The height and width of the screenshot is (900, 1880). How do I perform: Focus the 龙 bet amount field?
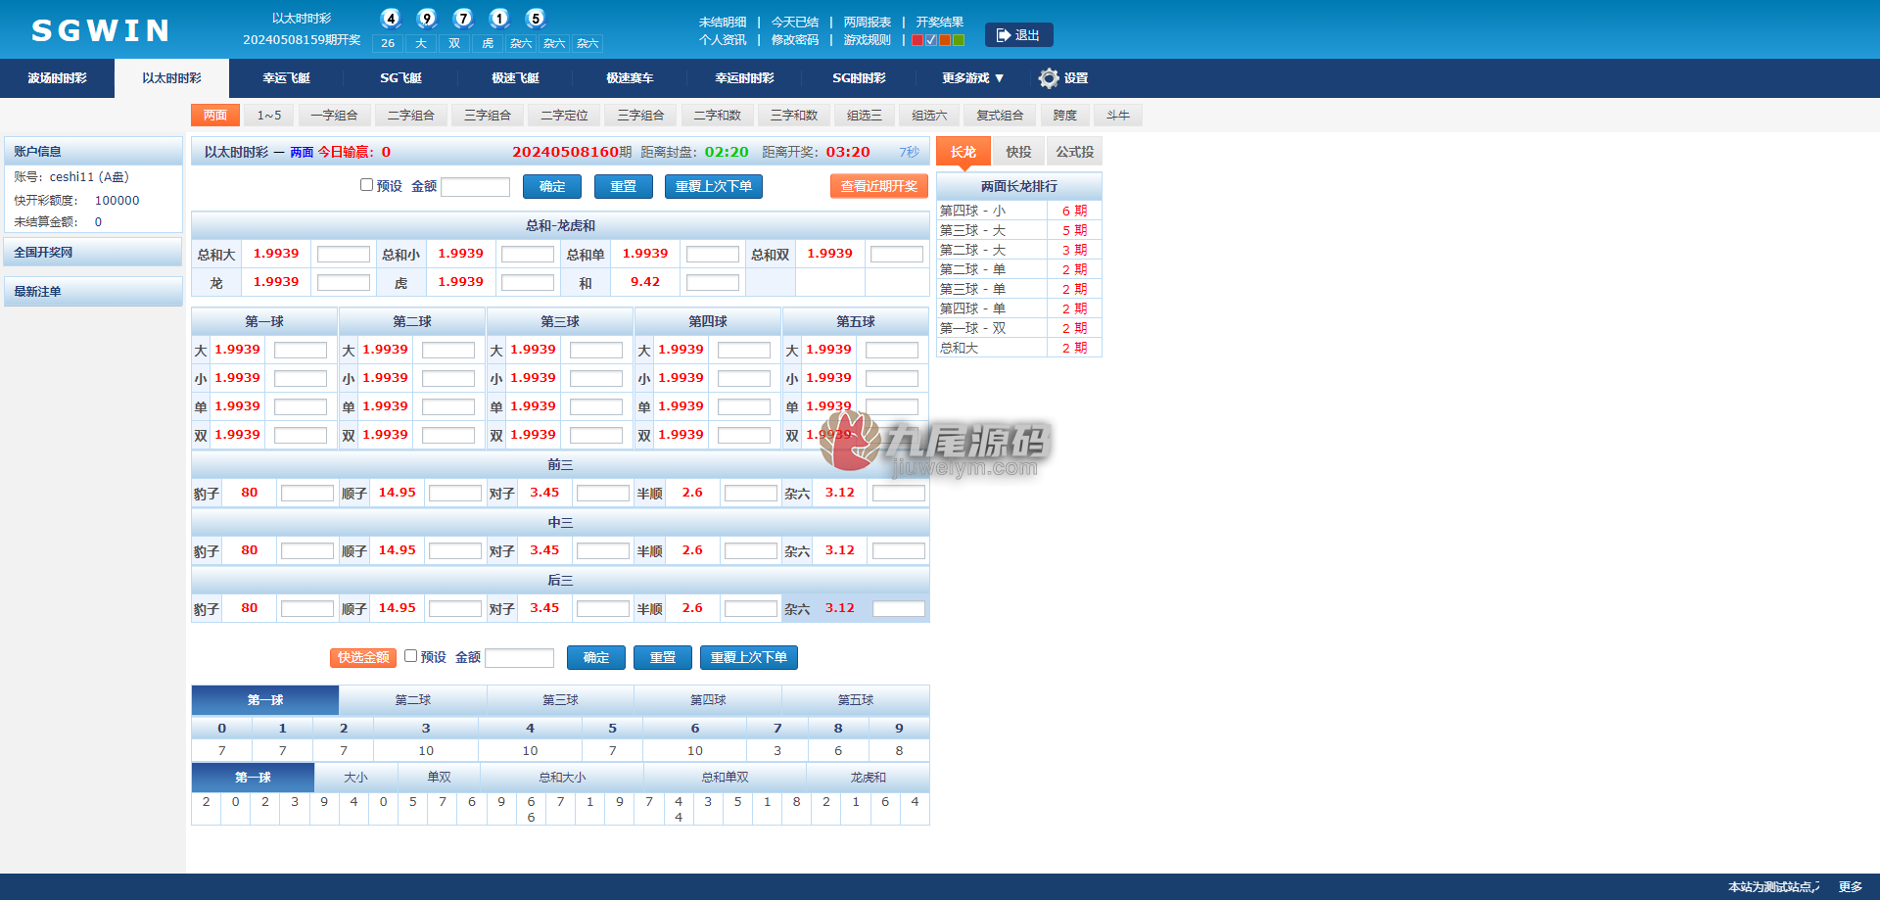click(344, 283)
